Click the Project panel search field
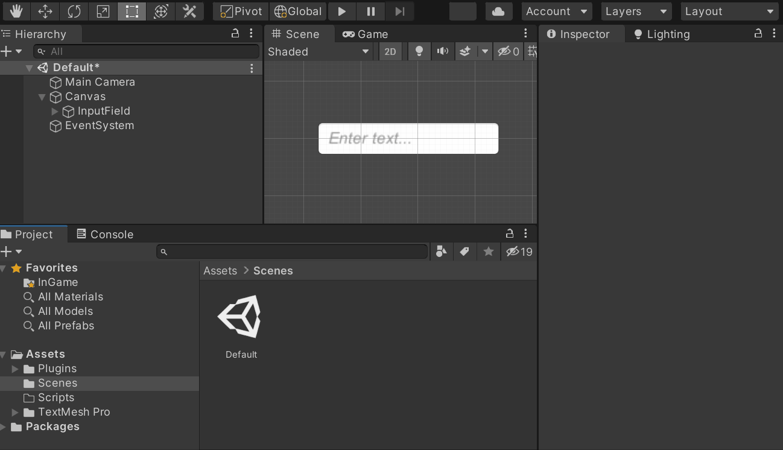This screenshot has width=783, height=450. click(292, 252)
